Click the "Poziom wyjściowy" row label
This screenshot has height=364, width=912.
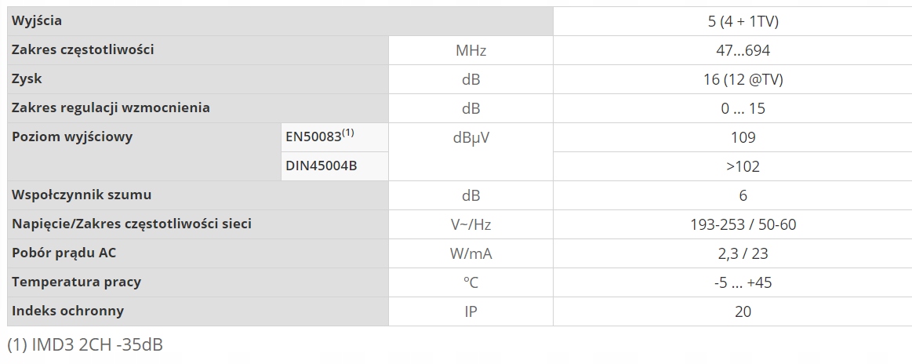point(73,137)
